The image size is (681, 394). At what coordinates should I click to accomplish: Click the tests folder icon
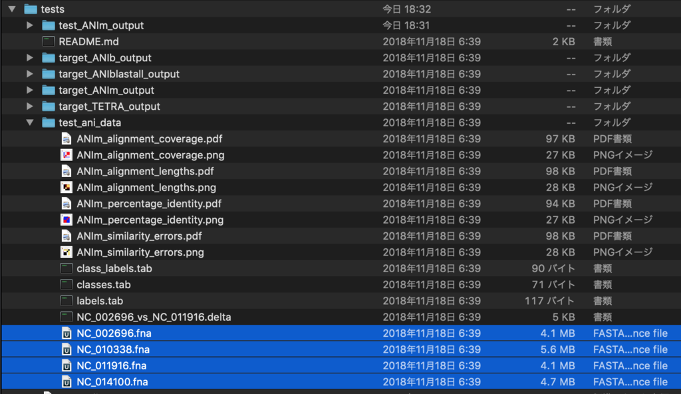coord(31,9)
